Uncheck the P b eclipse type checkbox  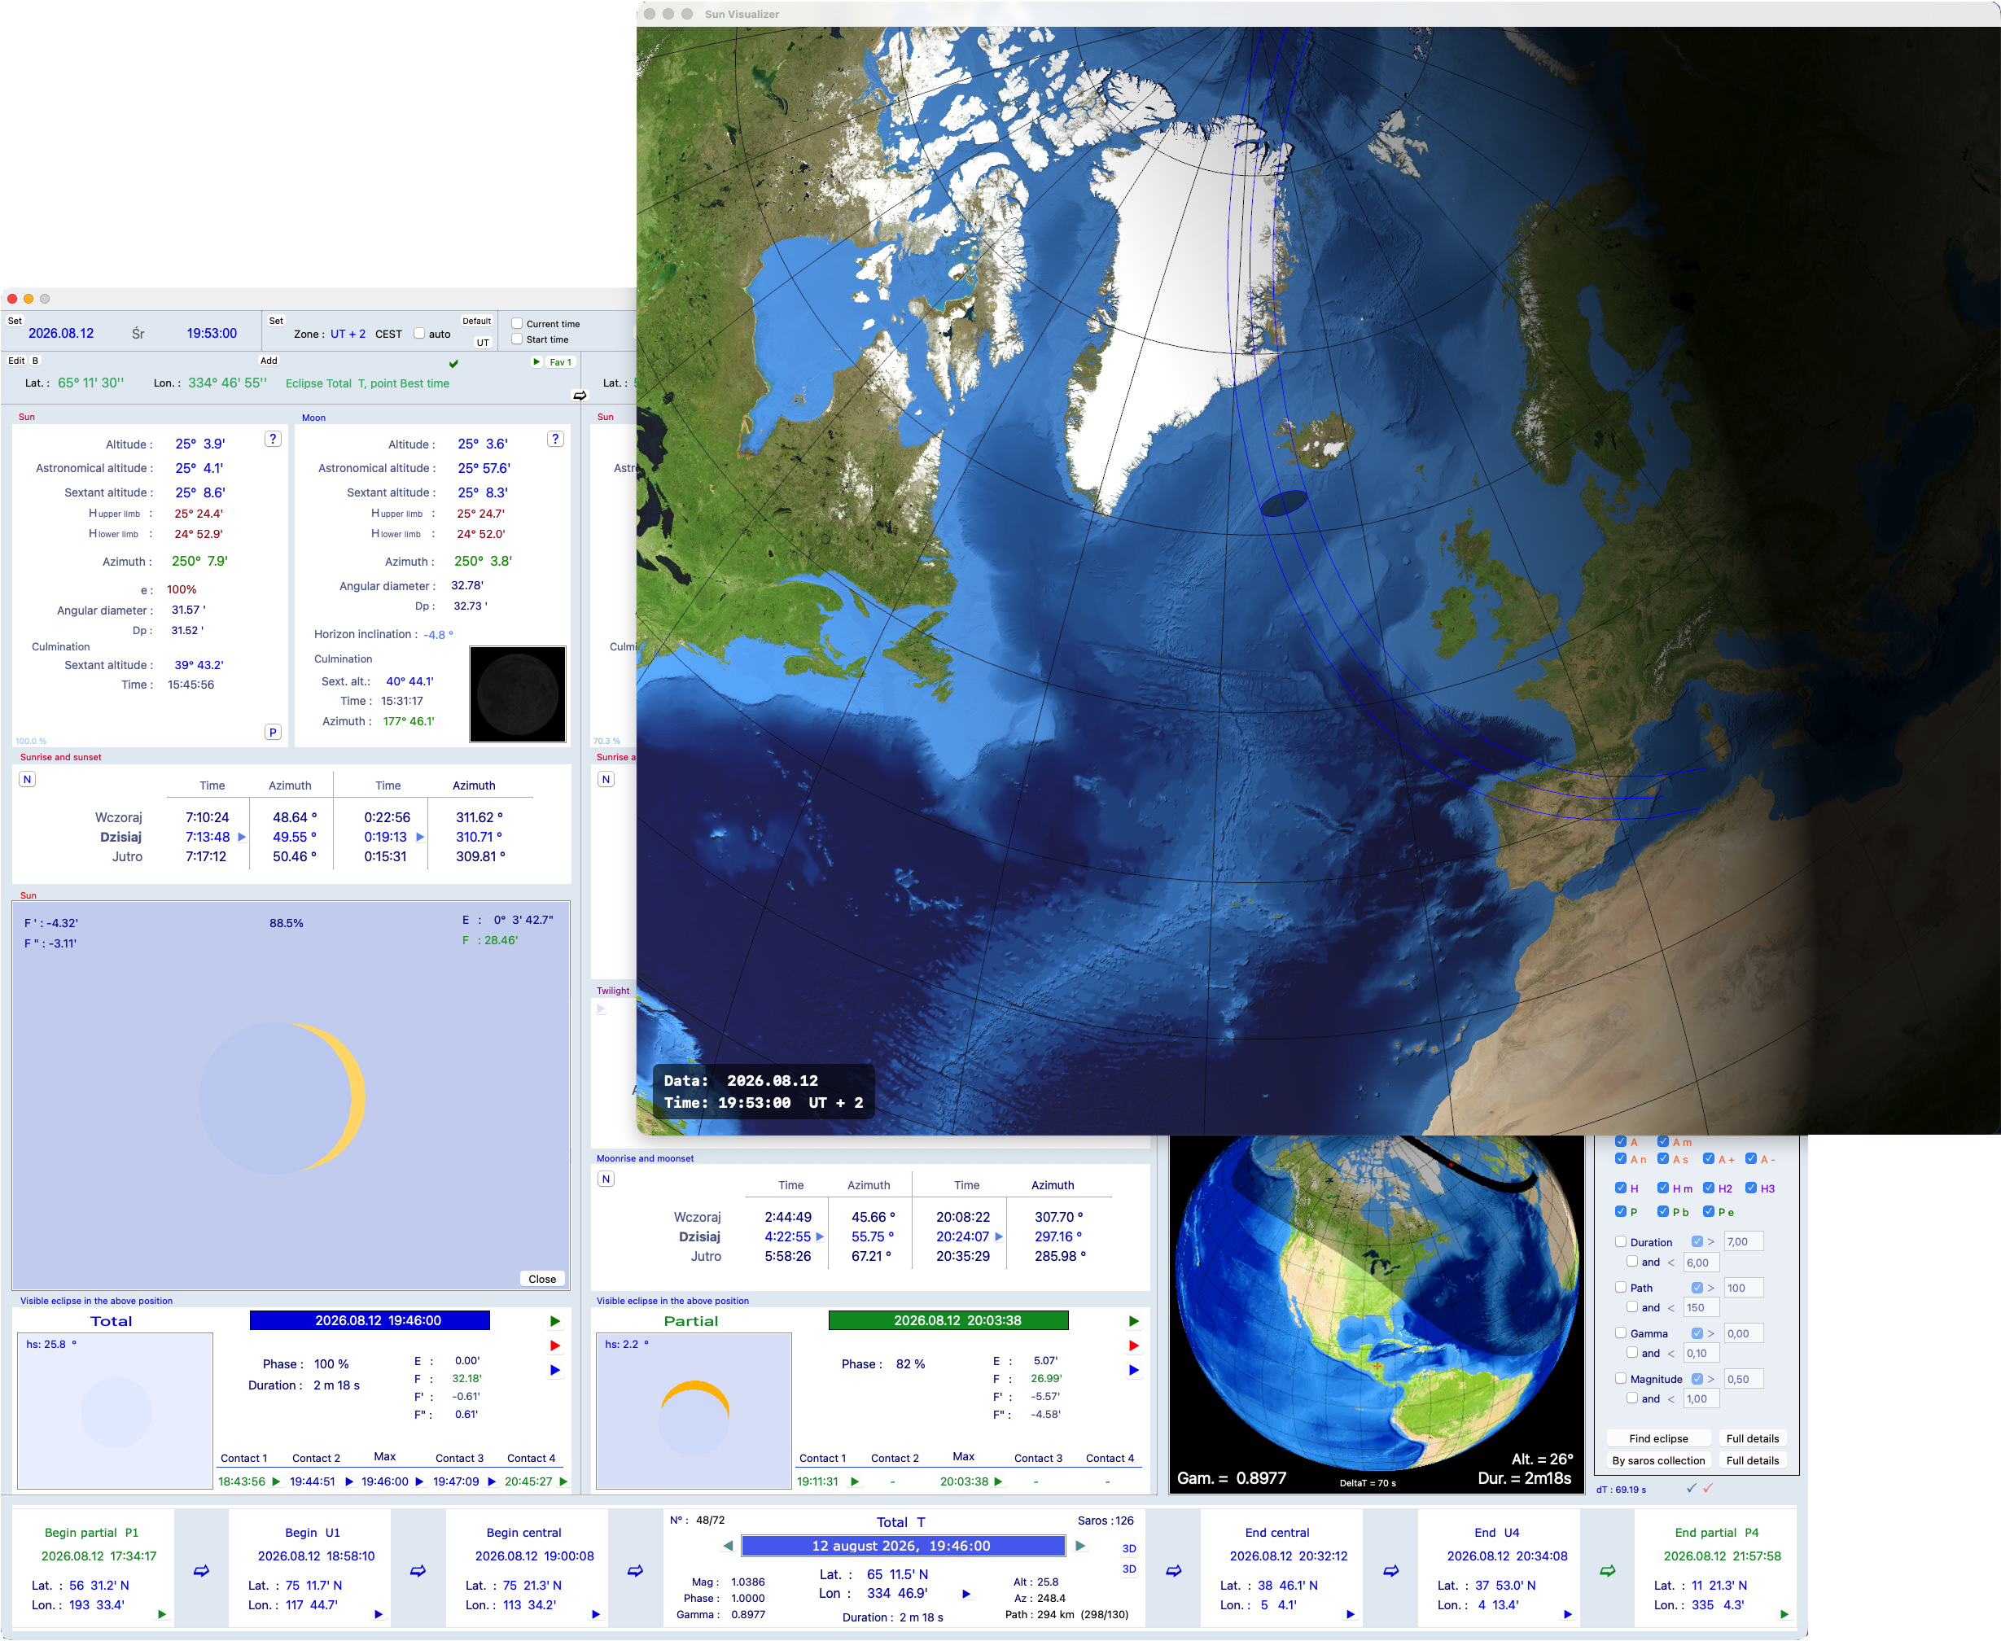(1662, 1211)
